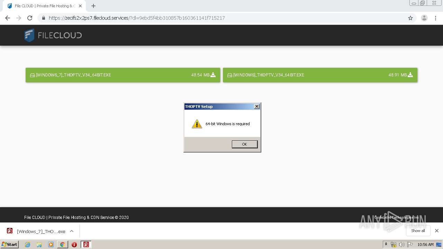Download [WINDOWS_7]_THOPTV_V34_64BIT.EXE file
Image resolution: width=443 pixels, height=249 pixels.
[123, 75]
